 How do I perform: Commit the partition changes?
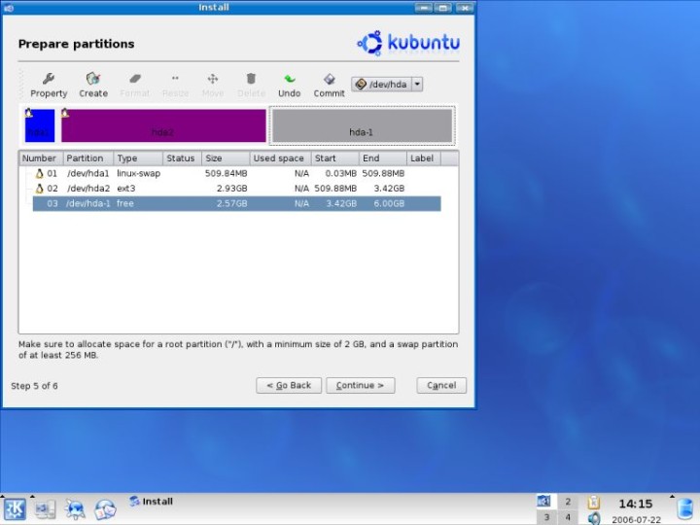tap(329, 85)
